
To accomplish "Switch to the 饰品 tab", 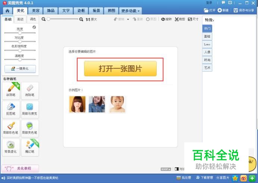I will coord(51,11).
